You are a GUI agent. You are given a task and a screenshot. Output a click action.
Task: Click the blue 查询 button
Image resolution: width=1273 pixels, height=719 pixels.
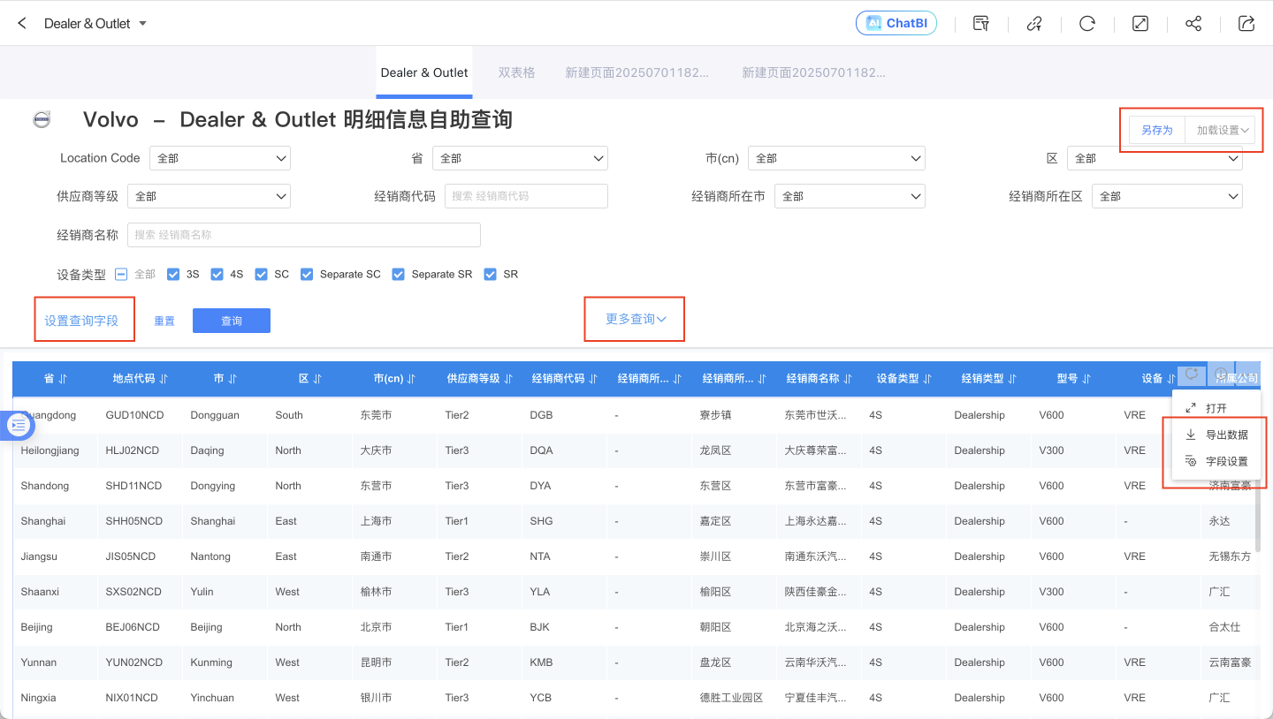pyautogui.click(x=231, y=321)
